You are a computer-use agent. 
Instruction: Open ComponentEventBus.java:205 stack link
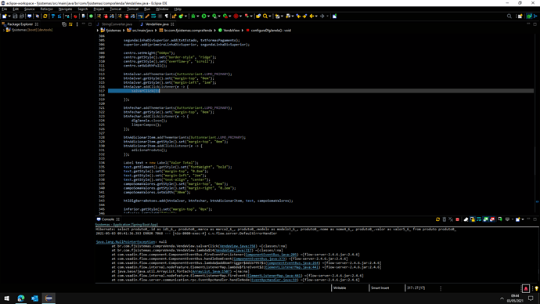(x=271, y=255)
